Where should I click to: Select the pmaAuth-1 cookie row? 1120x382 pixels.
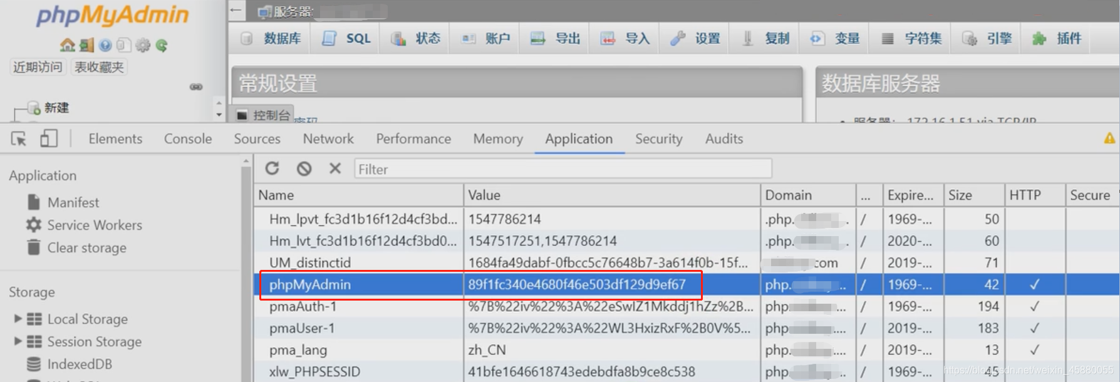click(x=687, y=306)
